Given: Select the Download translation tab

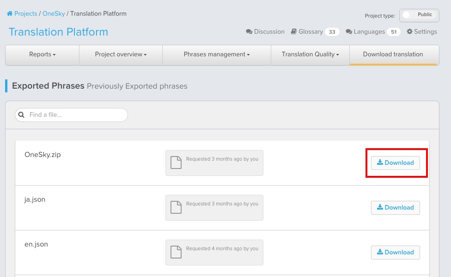Looking at the screenshot, I should click(393, 54).
